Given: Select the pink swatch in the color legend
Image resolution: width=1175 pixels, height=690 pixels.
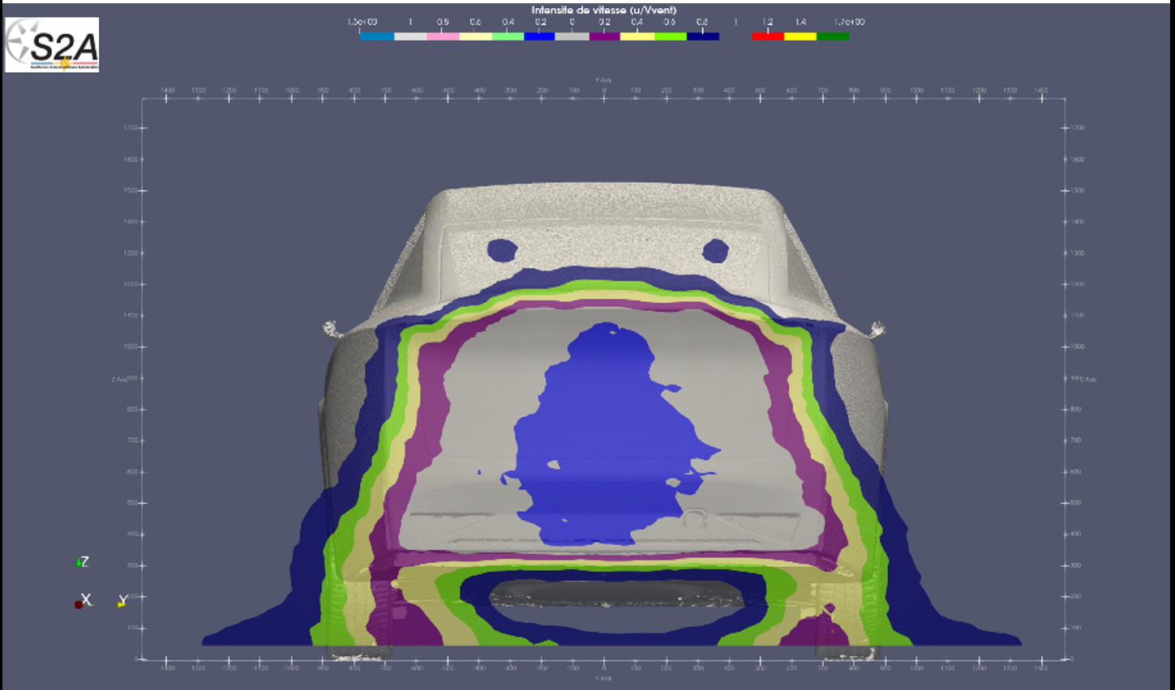Looking at the screenshot, I should tap(443, 36).
